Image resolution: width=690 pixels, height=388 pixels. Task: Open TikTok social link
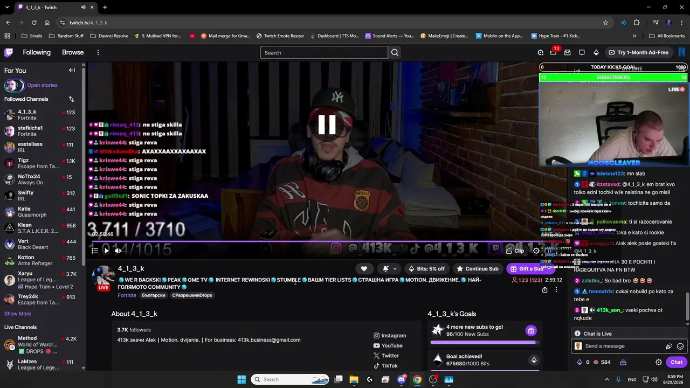pyautogui.click(x=385, y=366)
